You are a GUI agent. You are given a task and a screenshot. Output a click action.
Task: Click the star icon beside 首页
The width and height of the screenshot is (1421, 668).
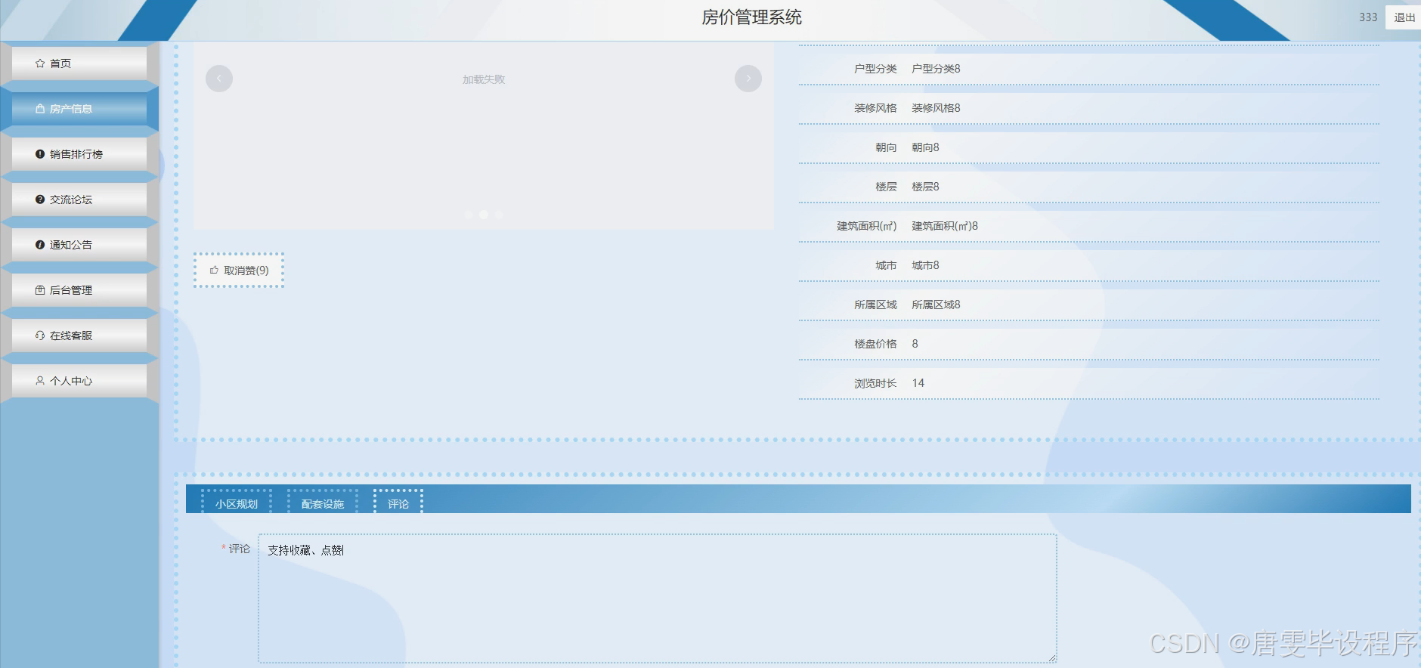40,63
